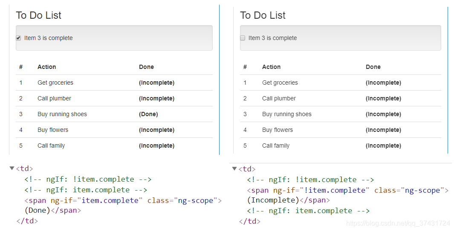454x231 pixels.
Task: Click the 'Done' column header in the right table
Action: (373, 67)
